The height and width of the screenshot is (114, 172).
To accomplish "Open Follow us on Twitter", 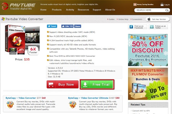I will click(158, 27).
